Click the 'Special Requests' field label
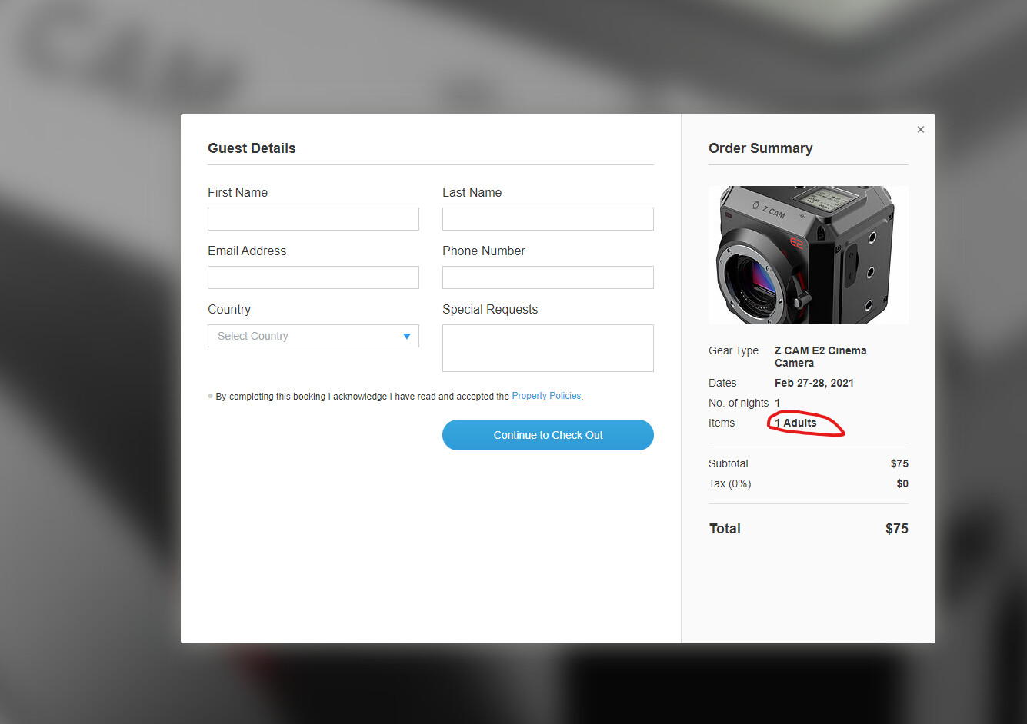This screenshot has height=724, width=1027. [x=490, y=309]
